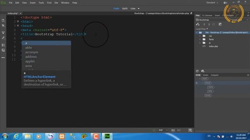250x140 pixels.
Task: Expand the fonts folder
Action: (200, 39)
